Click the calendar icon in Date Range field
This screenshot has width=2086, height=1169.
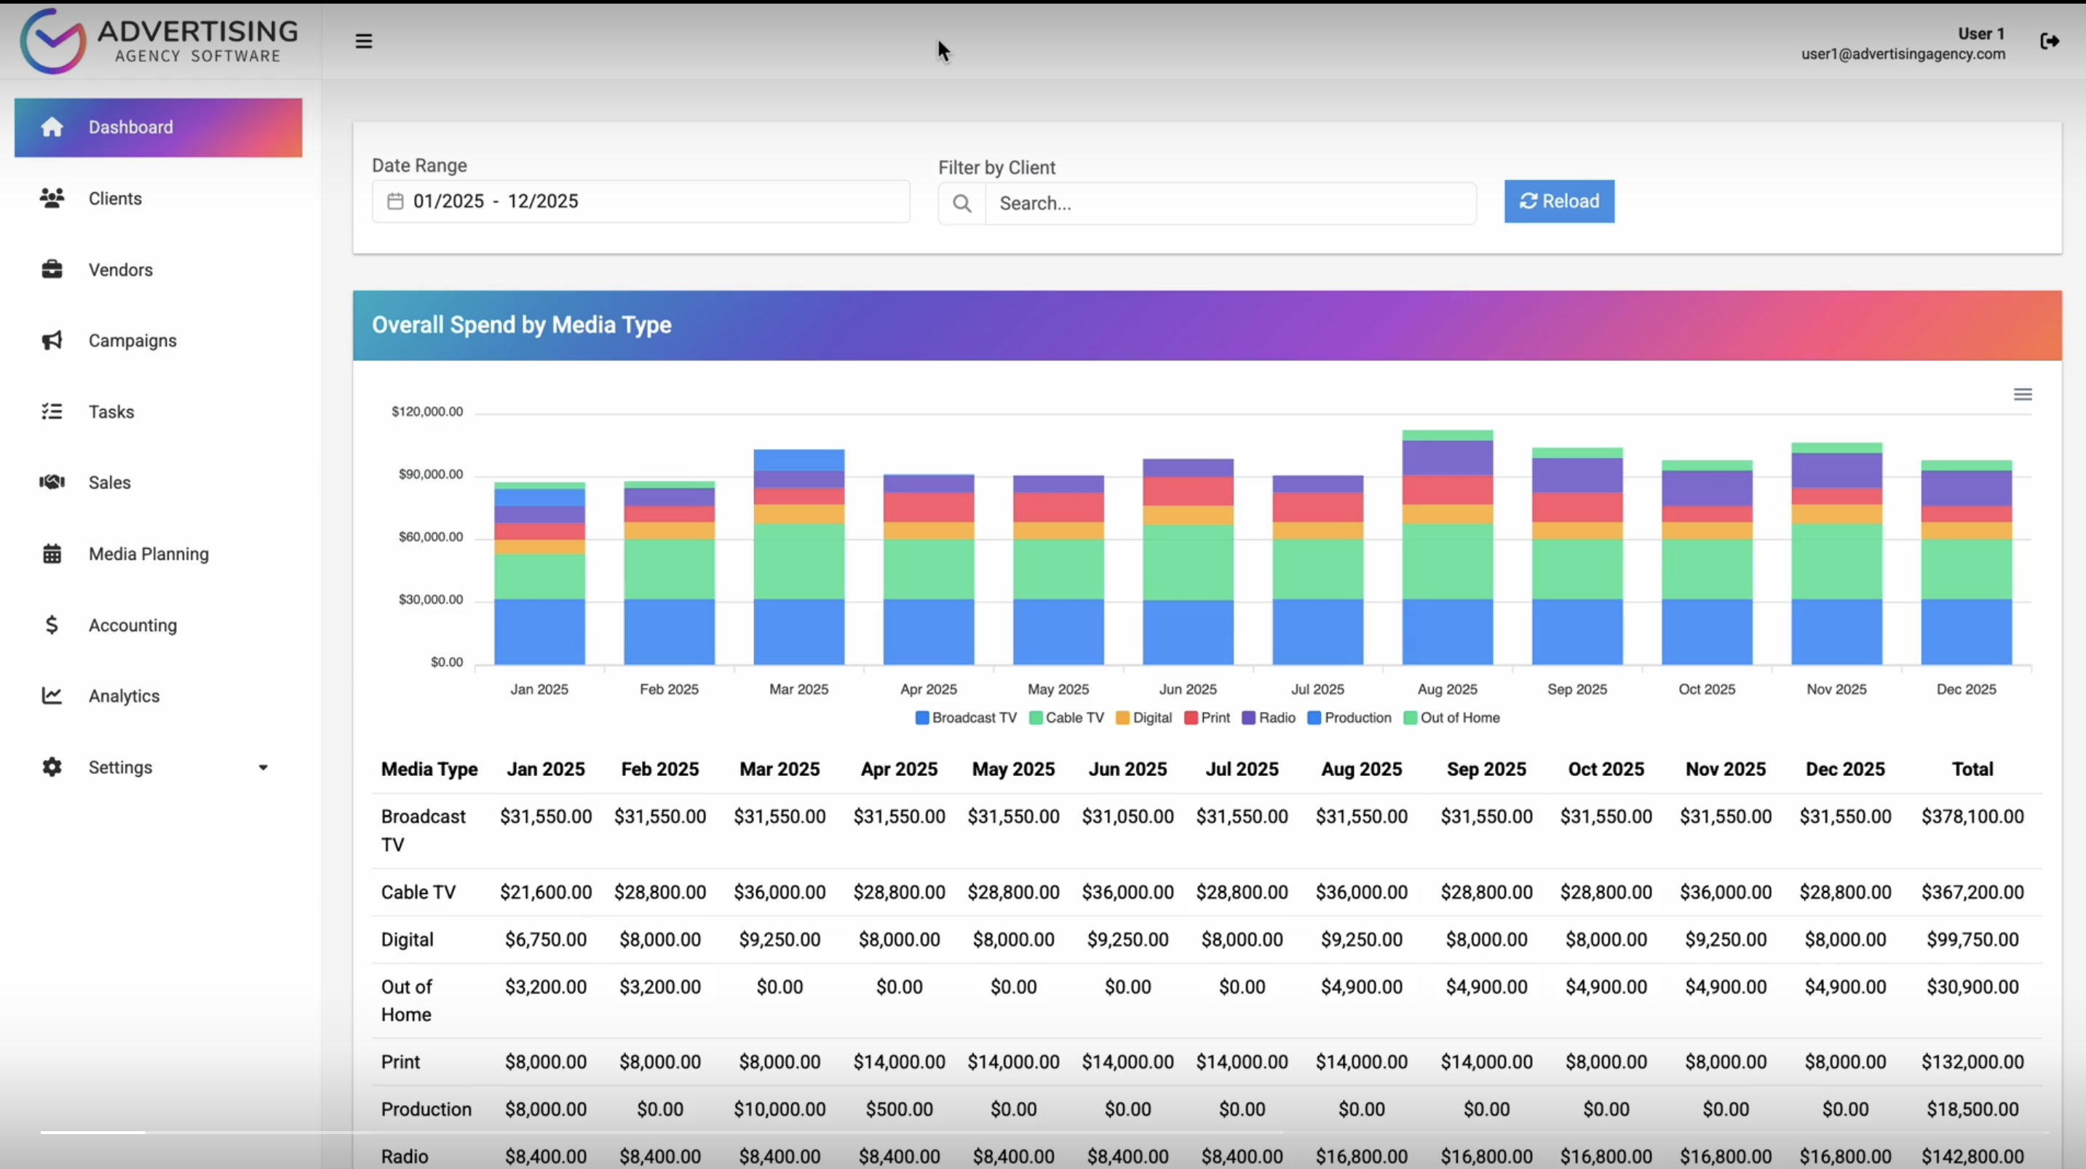coord(395,201)
